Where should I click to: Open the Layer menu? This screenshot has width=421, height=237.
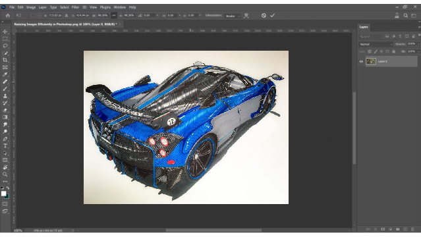43,7
